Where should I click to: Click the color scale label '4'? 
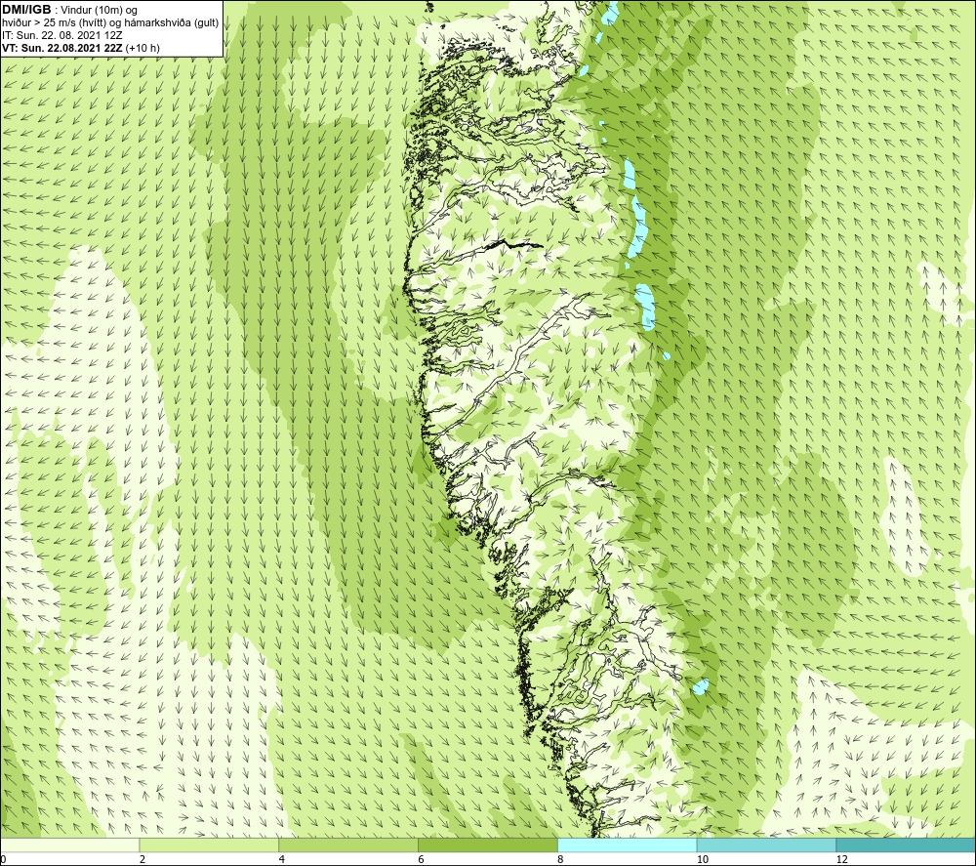tap(282, 860)
